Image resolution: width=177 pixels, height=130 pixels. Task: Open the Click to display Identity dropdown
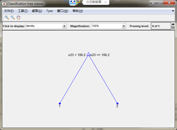[46, 26]
